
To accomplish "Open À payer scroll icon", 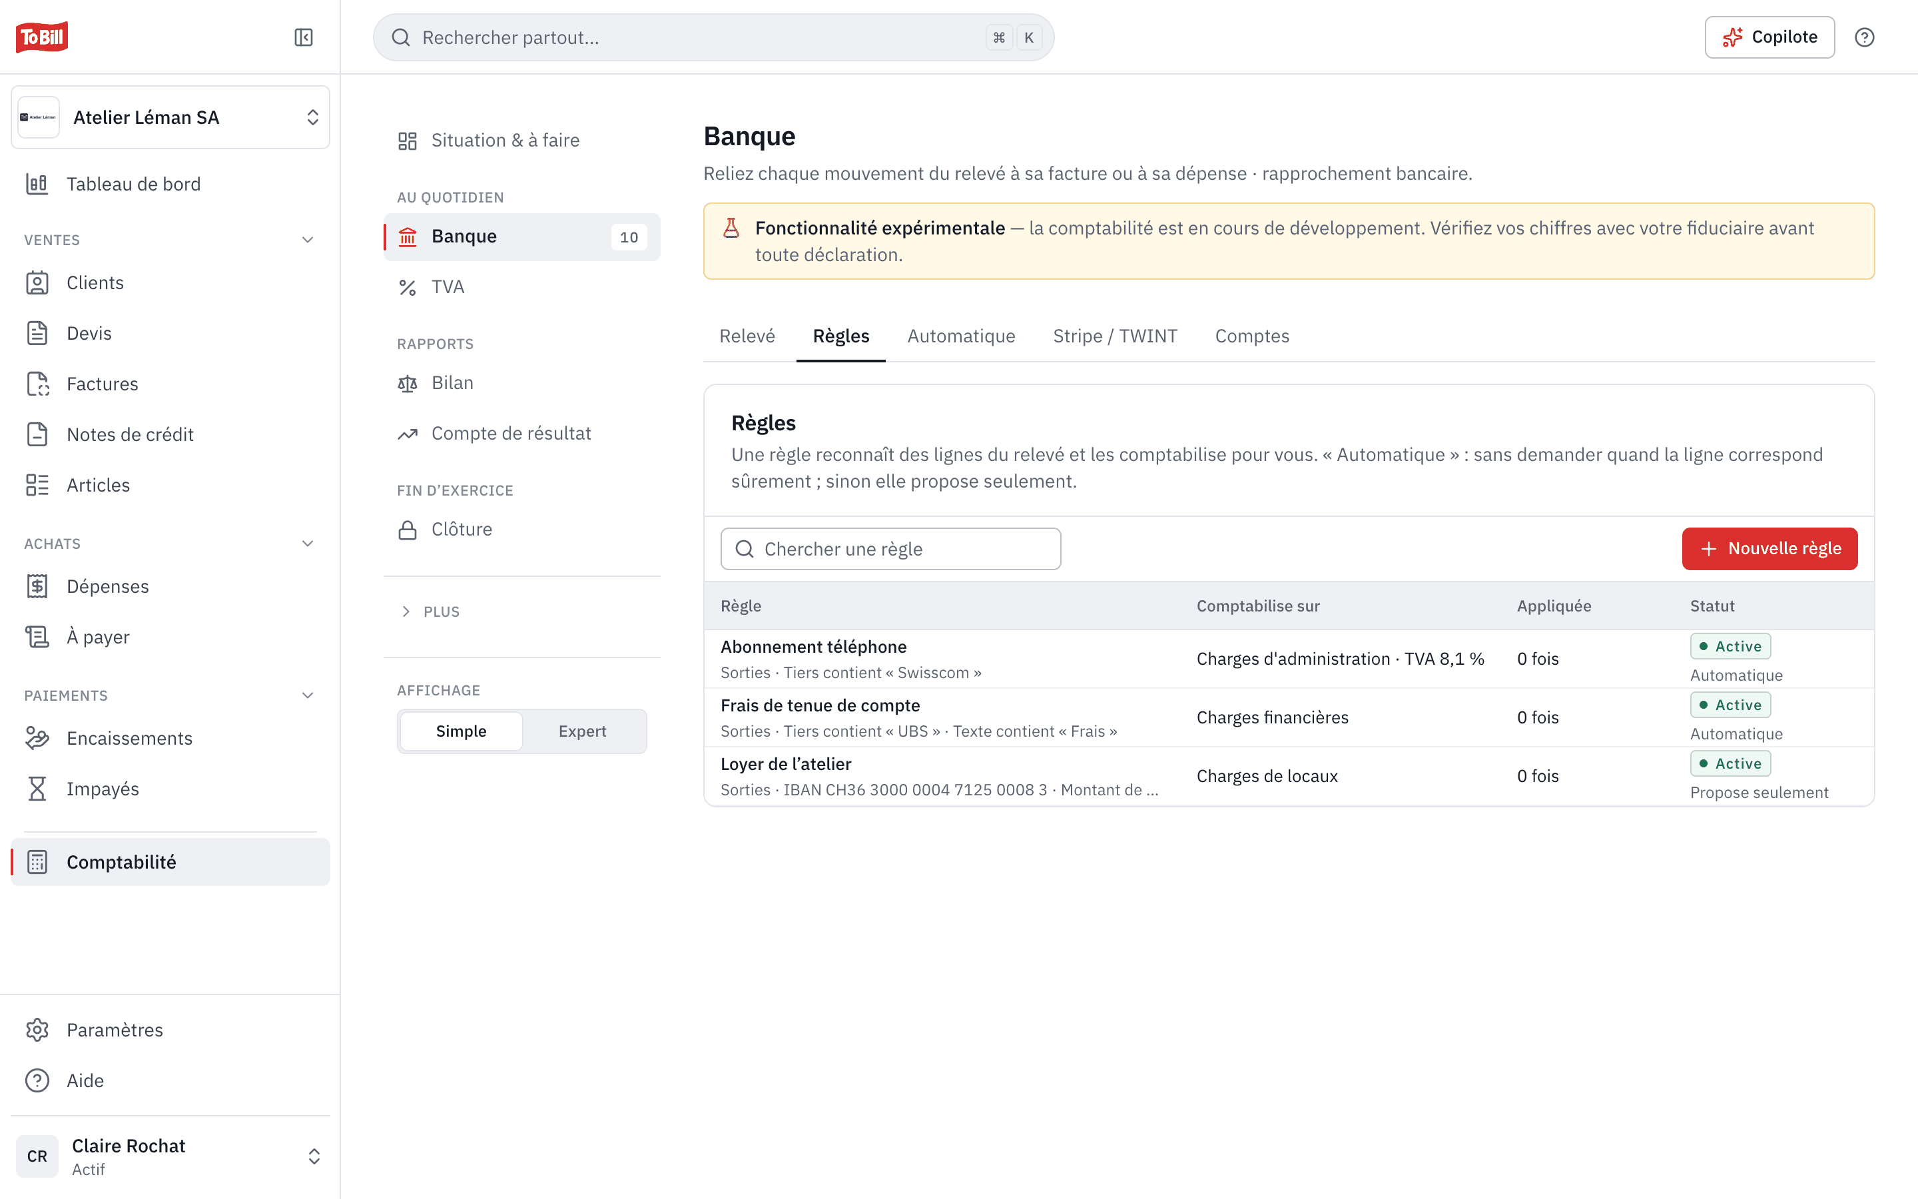I will (37, 637).
